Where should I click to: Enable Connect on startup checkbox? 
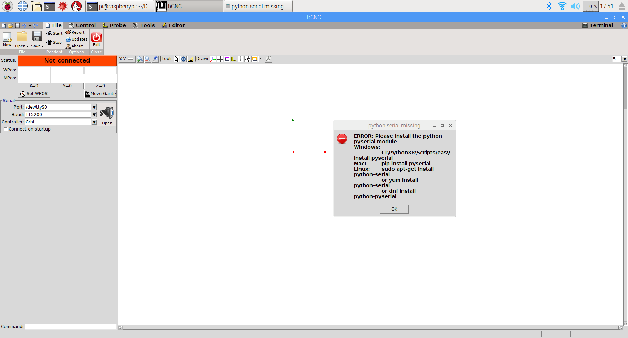click(6, 129)
